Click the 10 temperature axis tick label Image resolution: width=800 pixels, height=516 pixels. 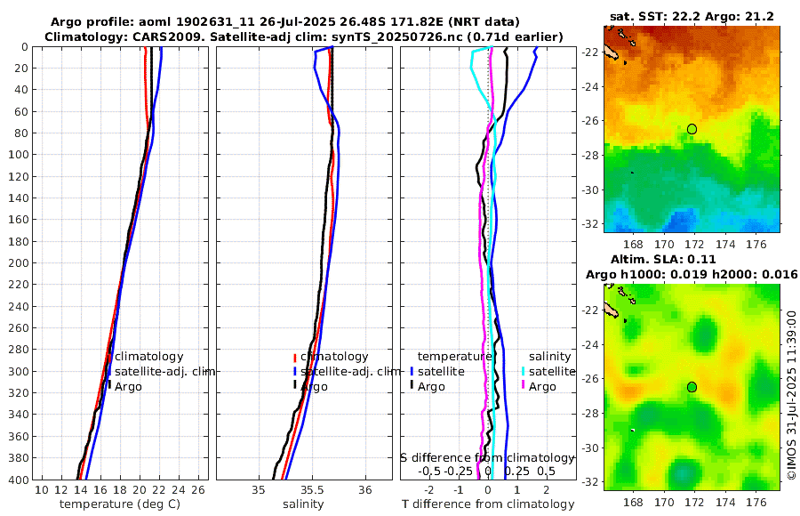tap(41, 490)
